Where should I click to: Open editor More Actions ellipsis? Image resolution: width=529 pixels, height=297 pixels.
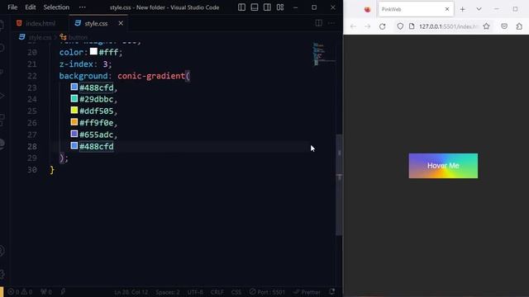point(331,23)
